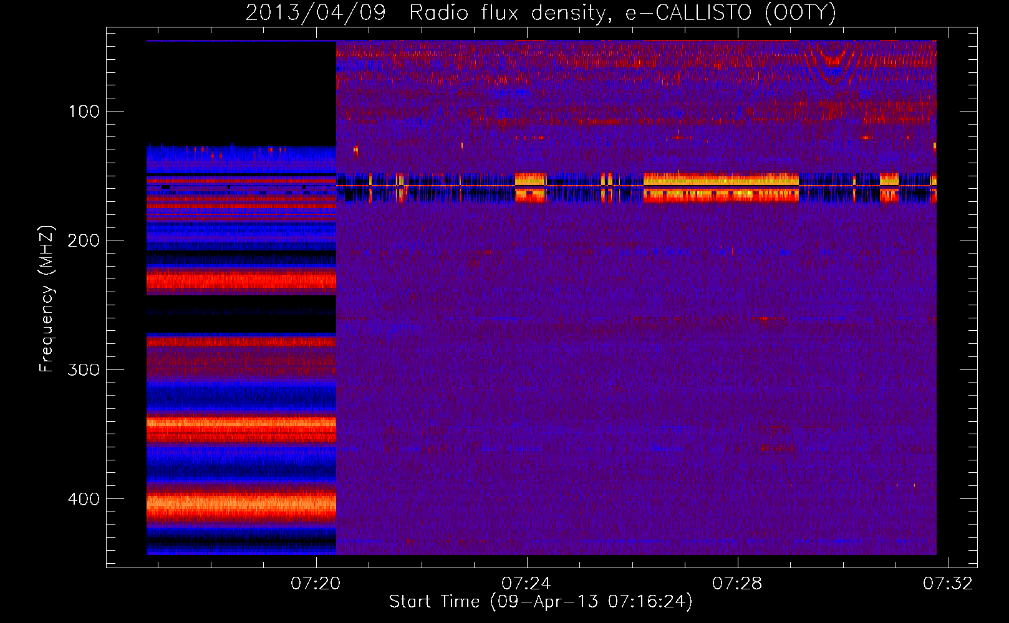The width and height of the screenshot is (1009, 623).
Task: Click the 07:24 time tick label
Action: (526, 583)
